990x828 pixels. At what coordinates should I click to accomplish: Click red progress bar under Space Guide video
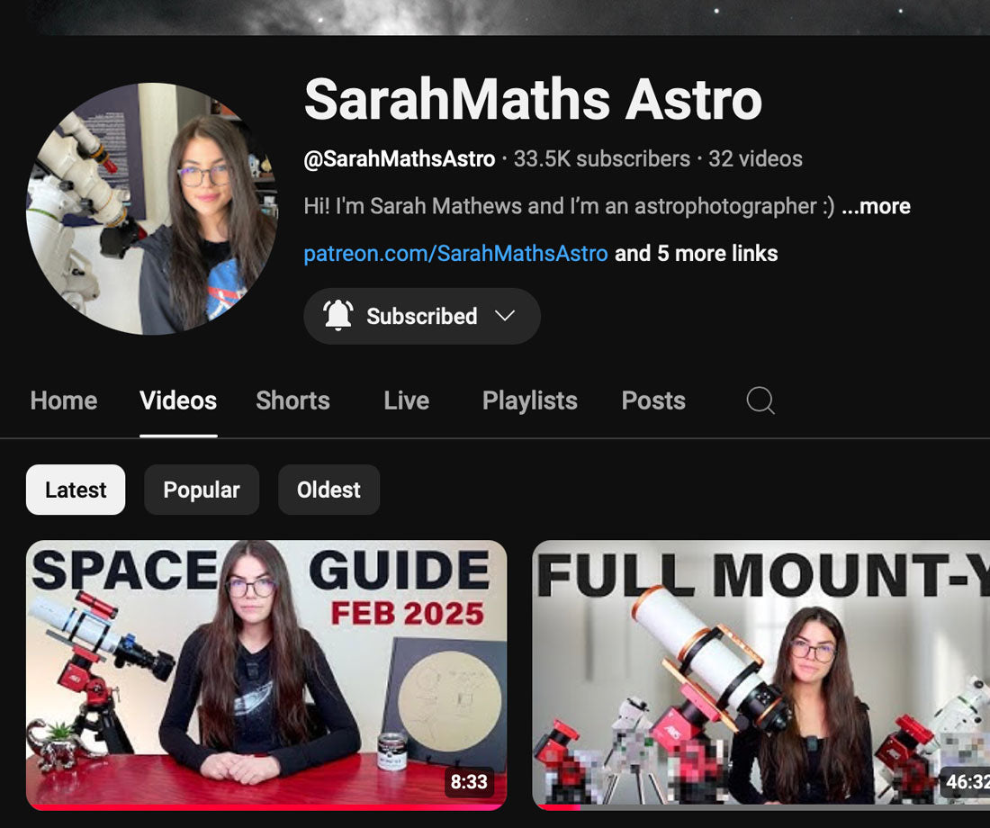click(x=266, y=806)
